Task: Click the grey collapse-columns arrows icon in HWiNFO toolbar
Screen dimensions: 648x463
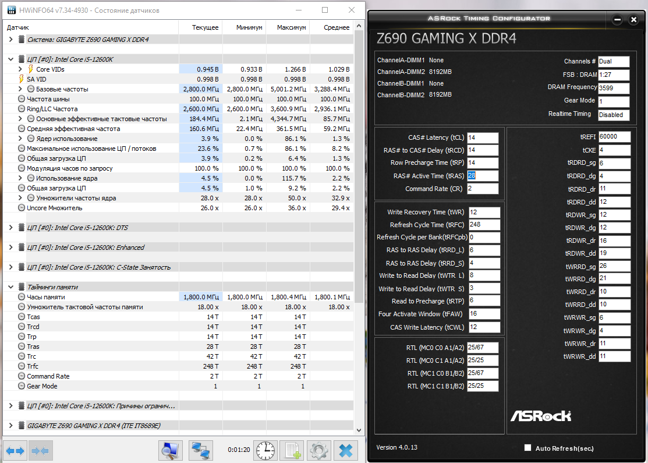Action: click(41, 451)
